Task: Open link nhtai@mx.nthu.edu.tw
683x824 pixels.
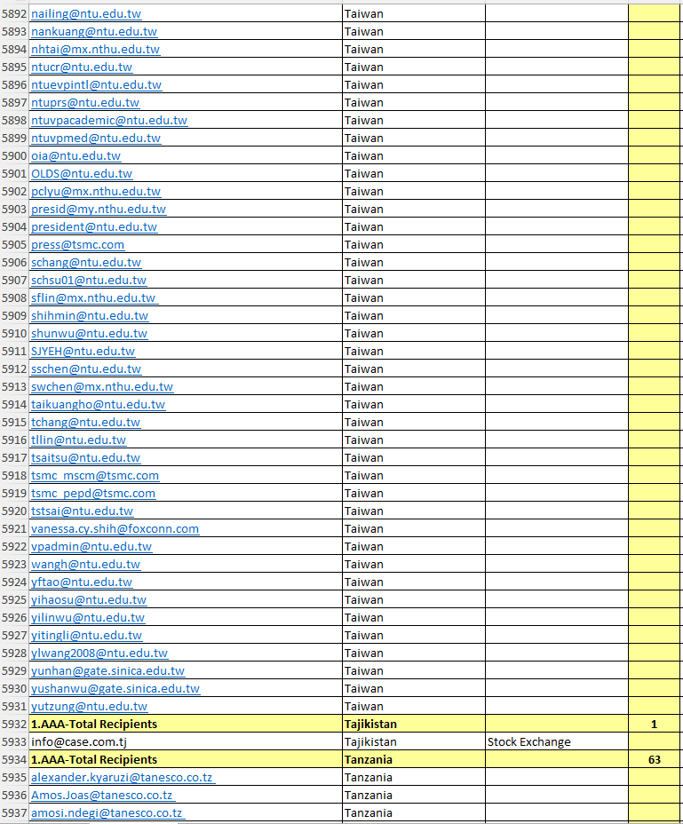Action: tap(96, 50)
